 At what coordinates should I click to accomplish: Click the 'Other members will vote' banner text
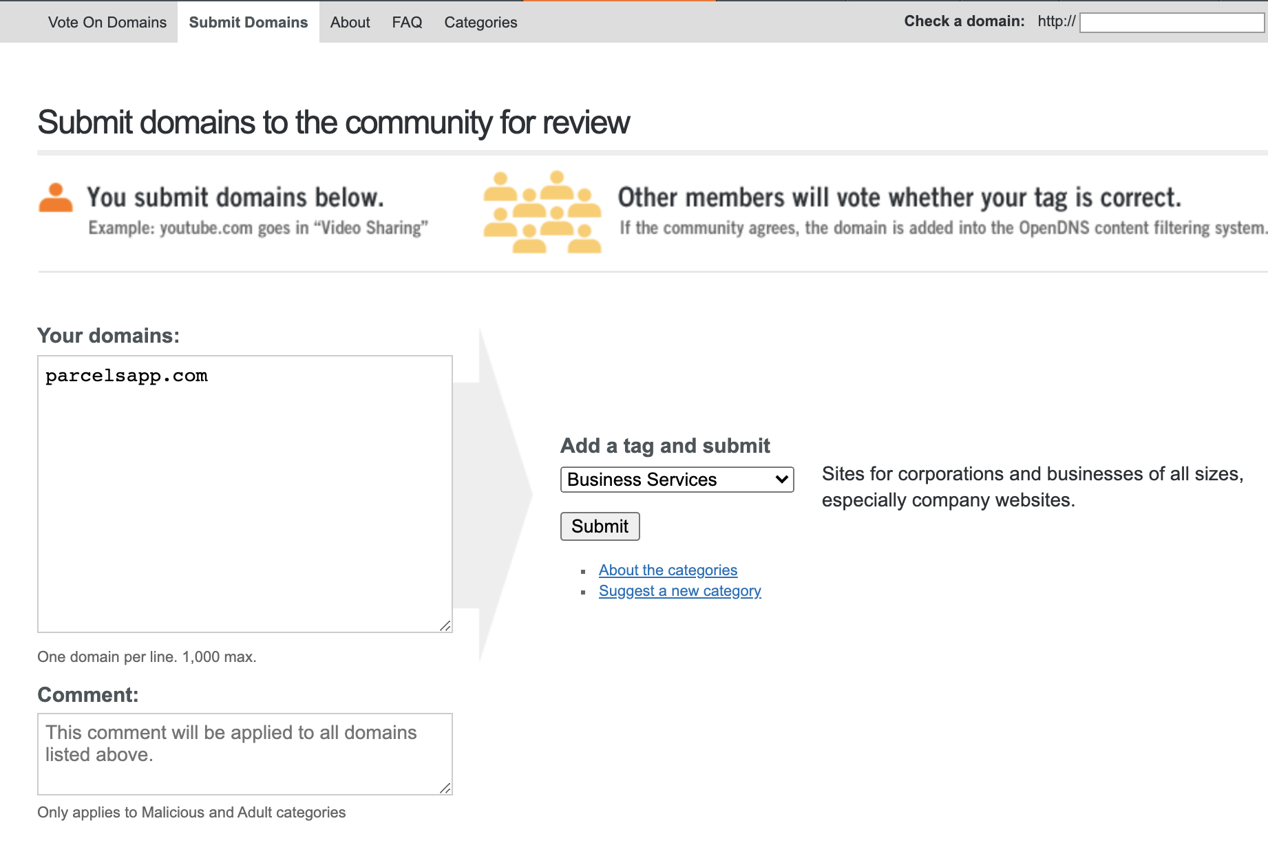pos(899,197)
